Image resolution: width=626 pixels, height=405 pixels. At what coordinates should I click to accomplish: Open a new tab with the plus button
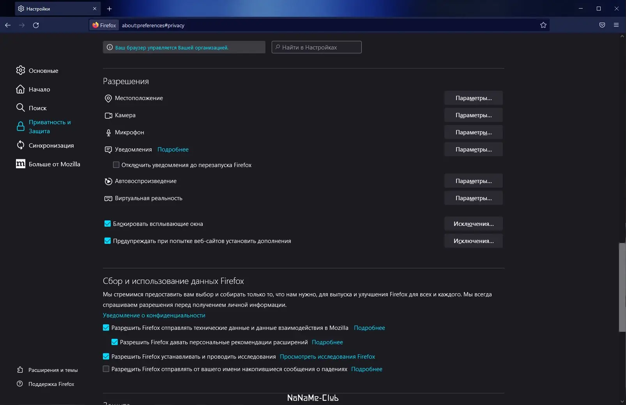click(x=110, y=9)
